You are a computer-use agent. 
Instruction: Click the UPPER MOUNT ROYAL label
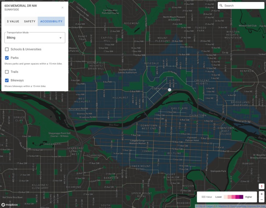pyautogui.click(x=141, y=195)
